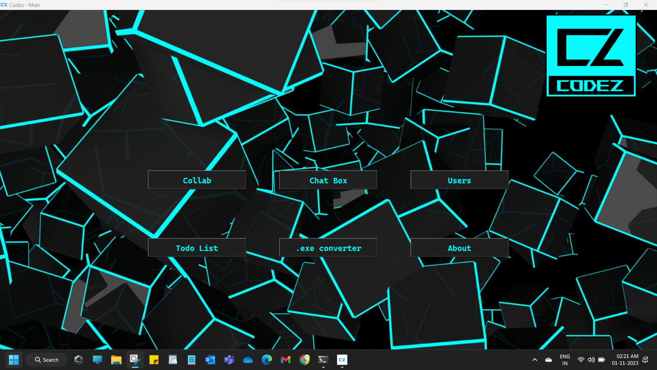The image size is (657, 370).
Task: Open the Collab section
Action: click(197, 180)
